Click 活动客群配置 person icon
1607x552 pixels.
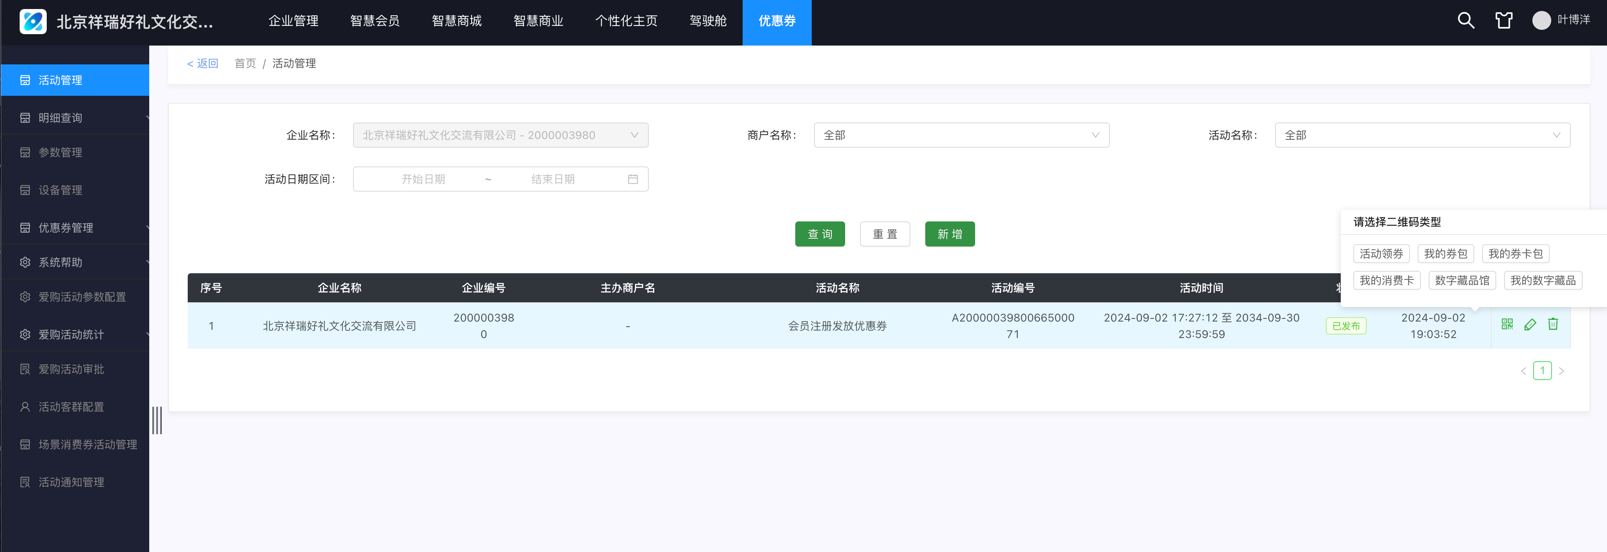[x=25, y=407]
